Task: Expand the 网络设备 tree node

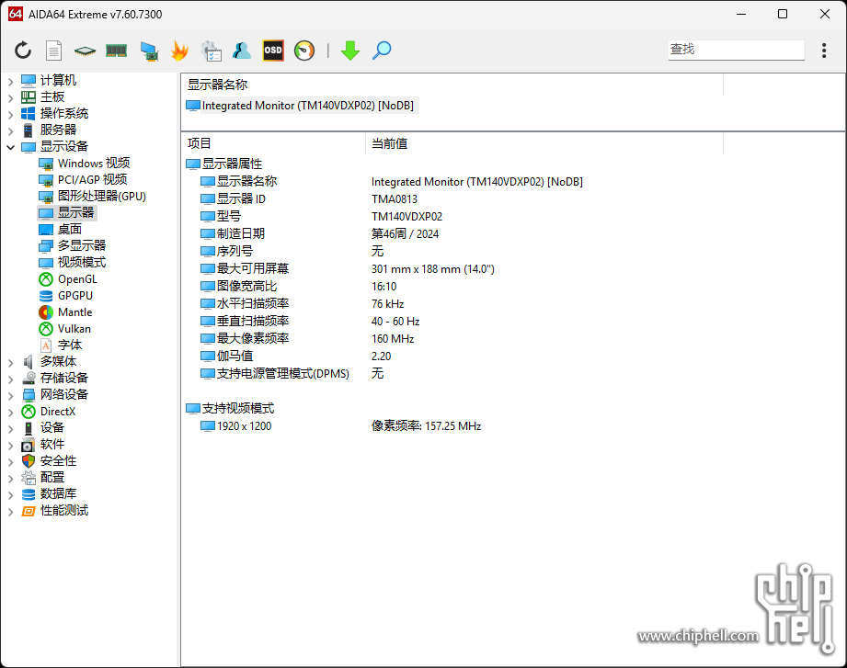Action: point(11,395)
